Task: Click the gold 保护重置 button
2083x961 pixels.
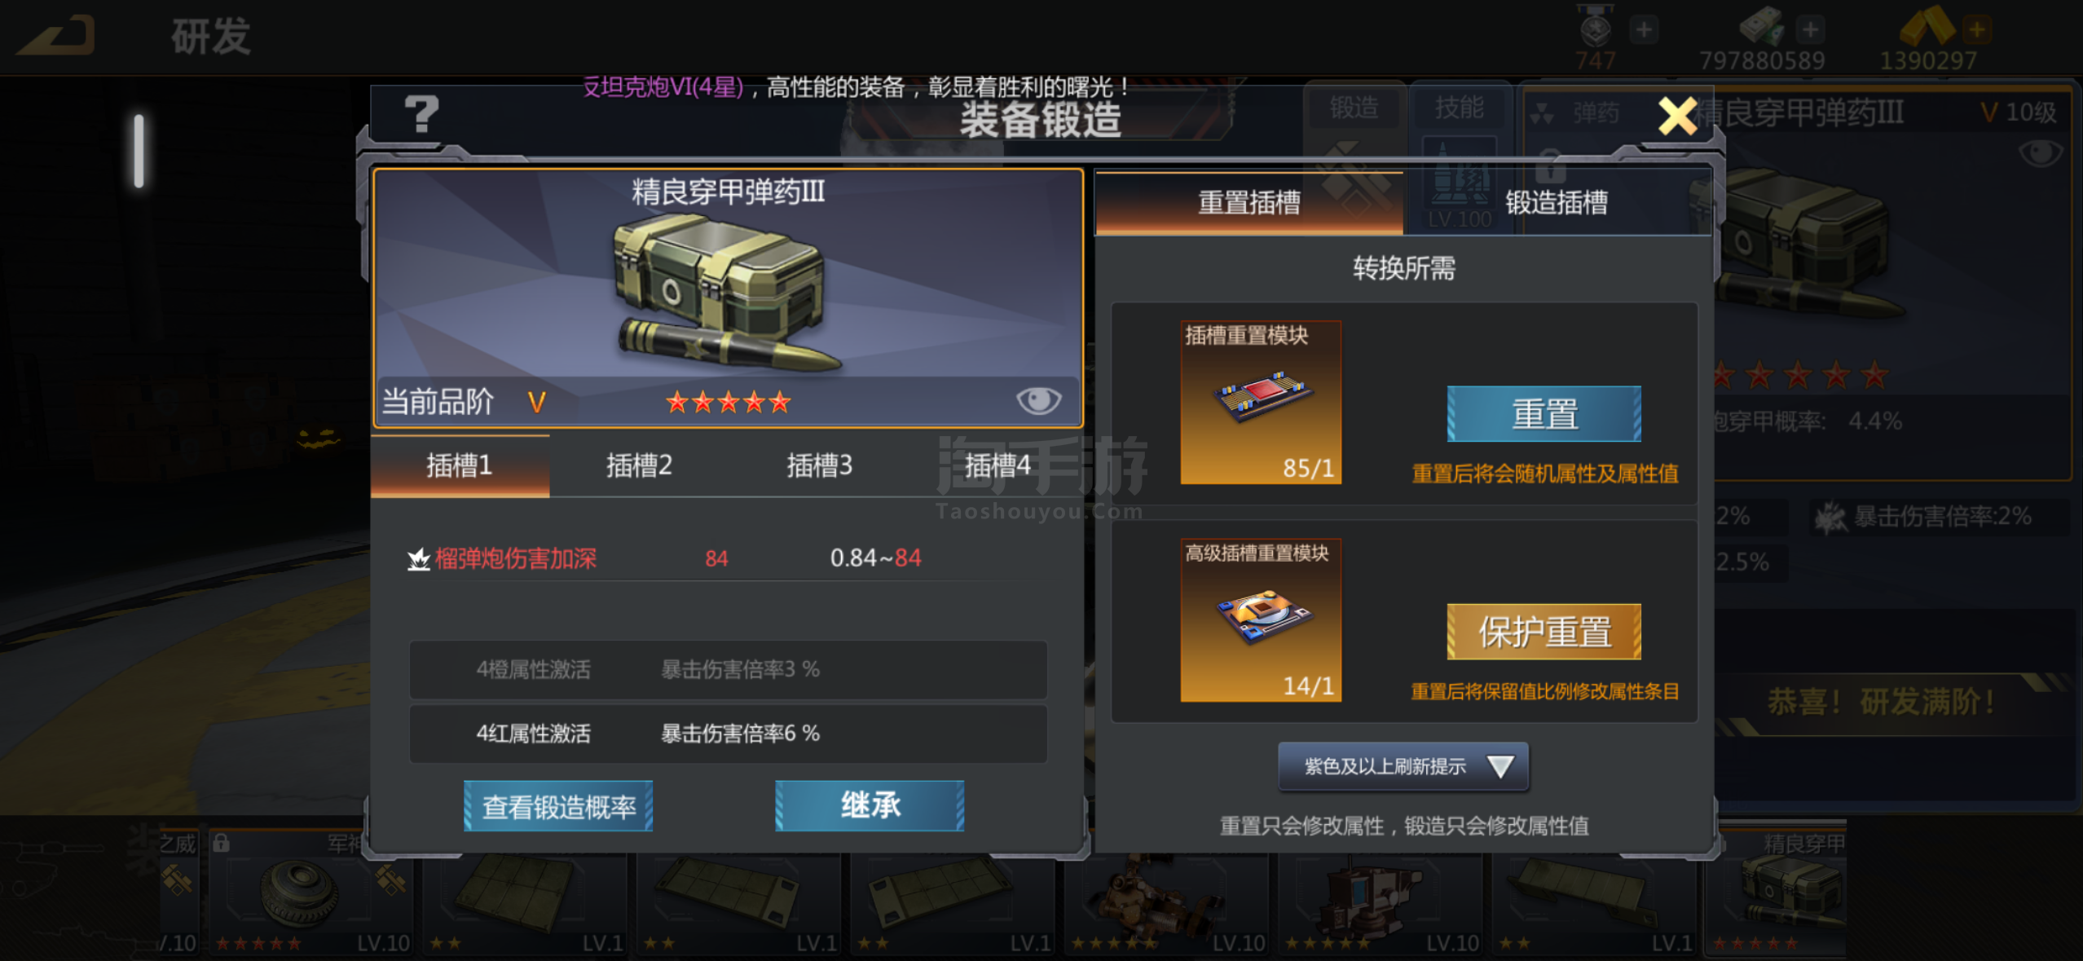Action: click(1544, 632)
